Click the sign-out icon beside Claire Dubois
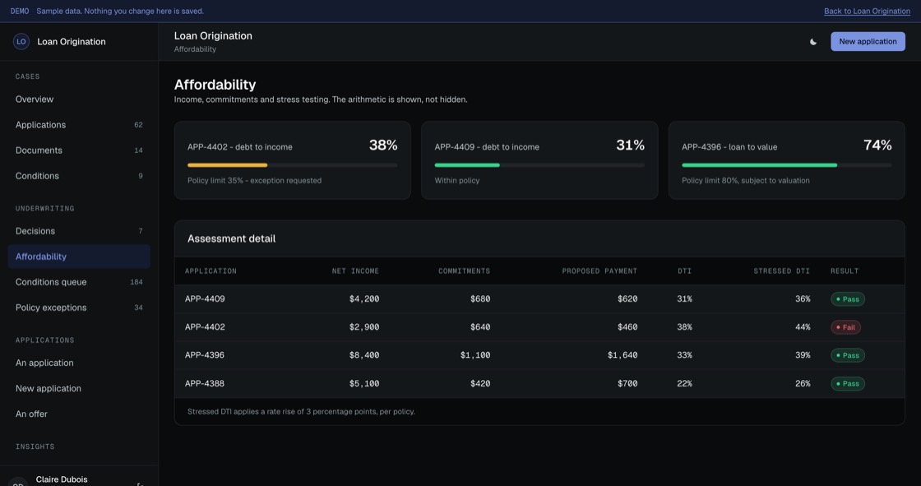 140,484
